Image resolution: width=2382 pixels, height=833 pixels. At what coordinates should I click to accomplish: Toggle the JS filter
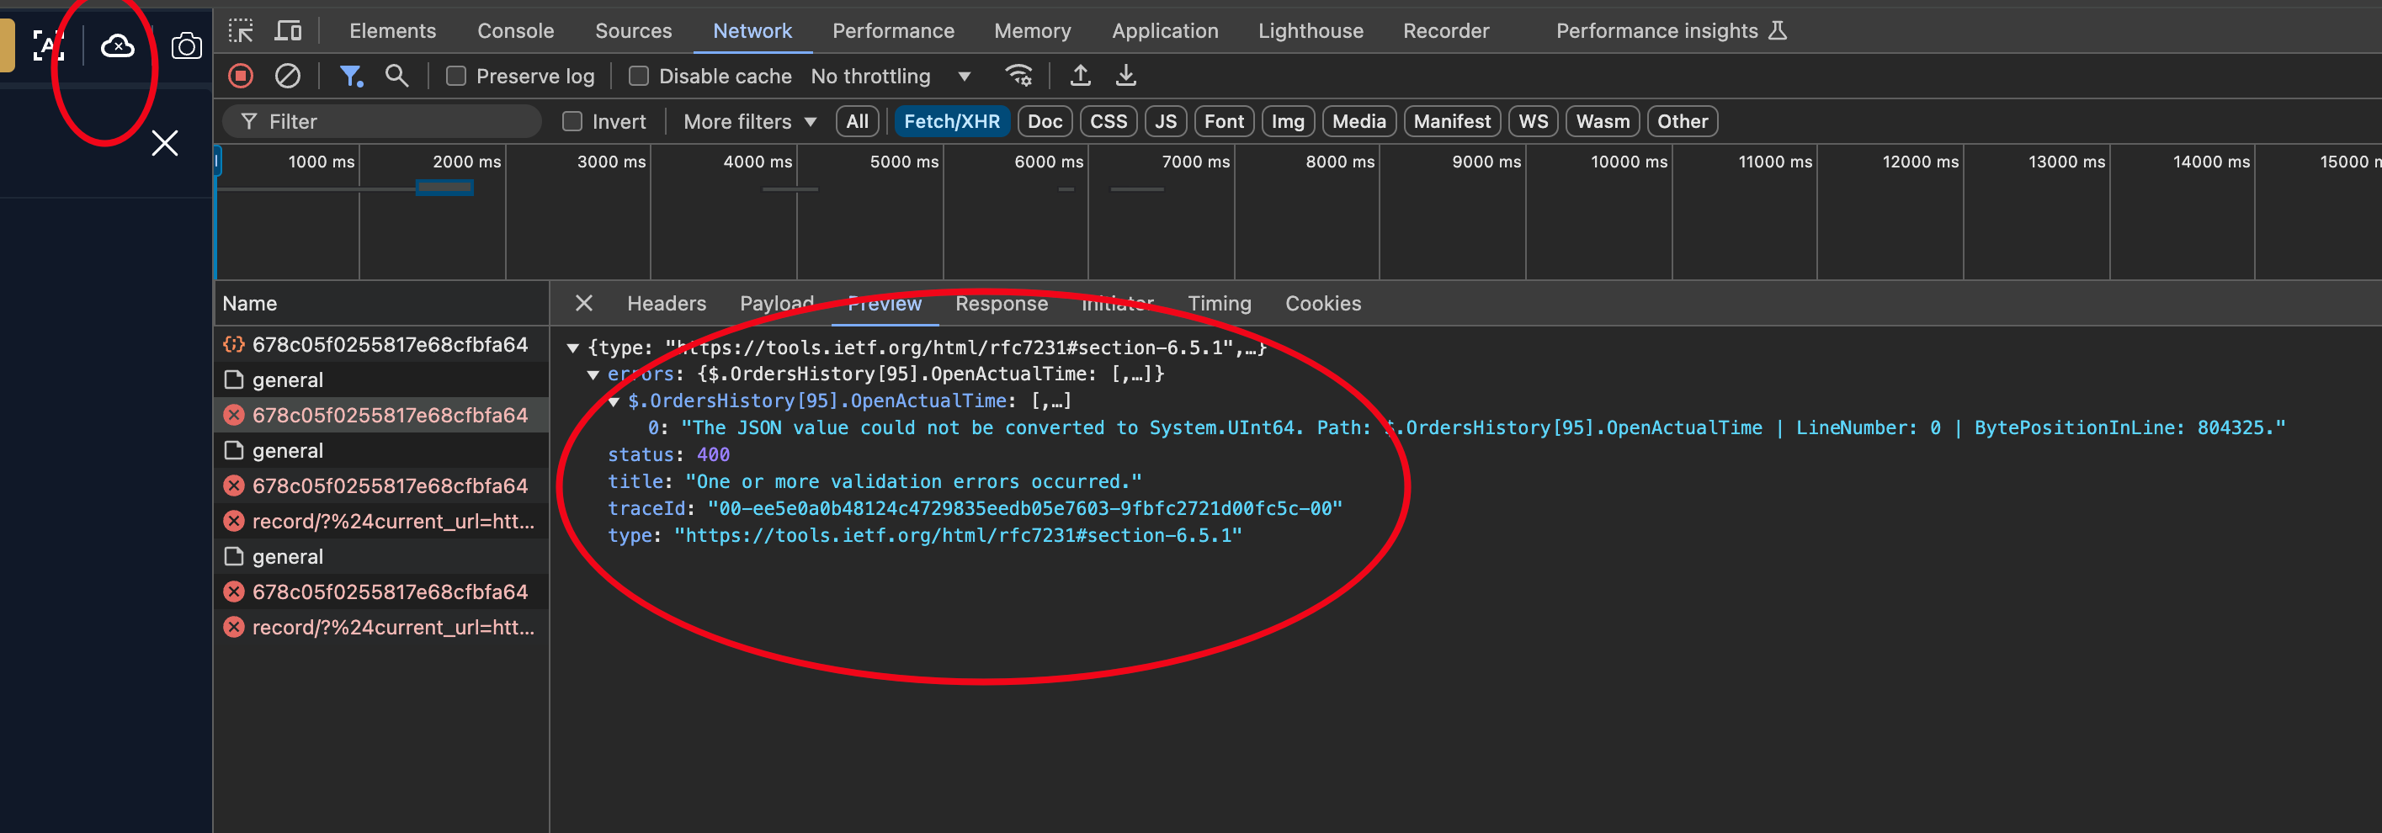[1165, 121]
